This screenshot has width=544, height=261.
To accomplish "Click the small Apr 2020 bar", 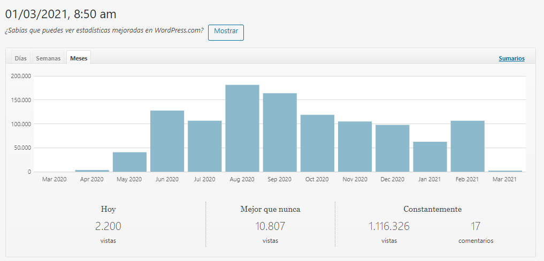I will 92,171.
